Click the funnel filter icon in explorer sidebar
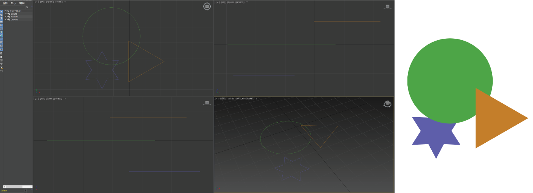533x193 pixels. pos(1,64)
